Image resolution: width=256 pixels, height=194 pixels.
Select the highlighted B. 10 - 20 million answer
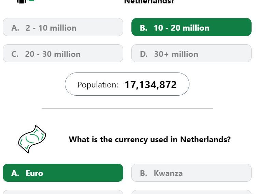(x=191, y=27)
